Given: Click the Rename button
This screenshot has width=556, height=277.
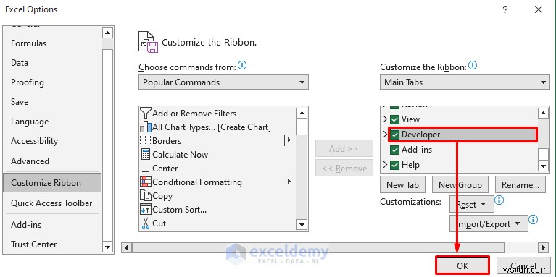Looking at the screenshot, I should point(520,184).
